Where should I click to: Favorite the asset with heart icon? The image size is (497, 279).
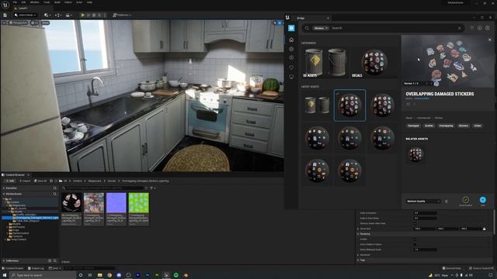(x=408, y=104)
